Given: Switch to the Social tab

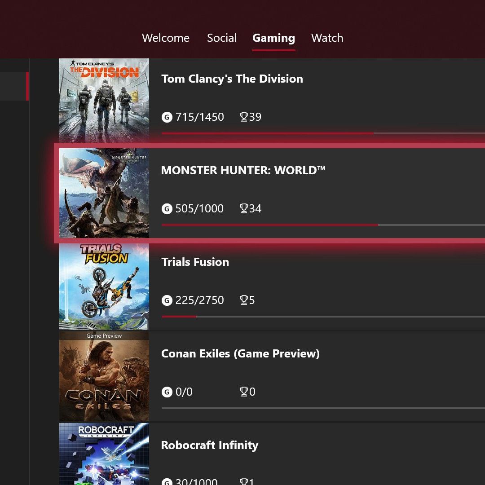Looking at the screenshot, I should click(222, 38).
